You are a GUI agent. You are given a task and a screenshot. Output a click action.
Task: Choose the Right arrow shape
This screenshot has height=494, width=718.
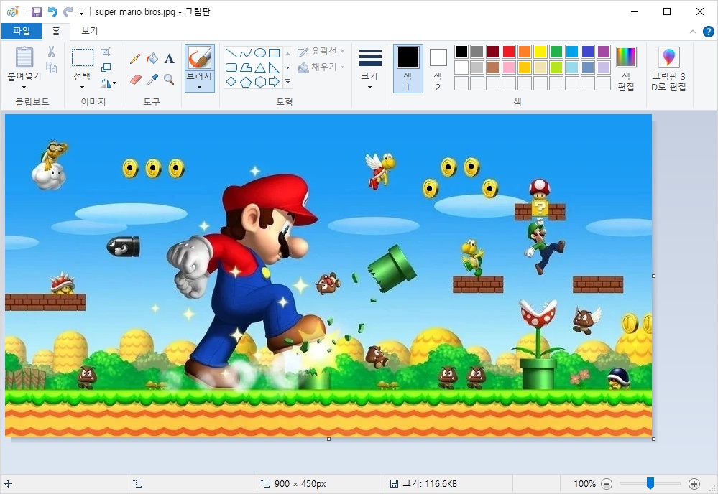tap(275, 82)
